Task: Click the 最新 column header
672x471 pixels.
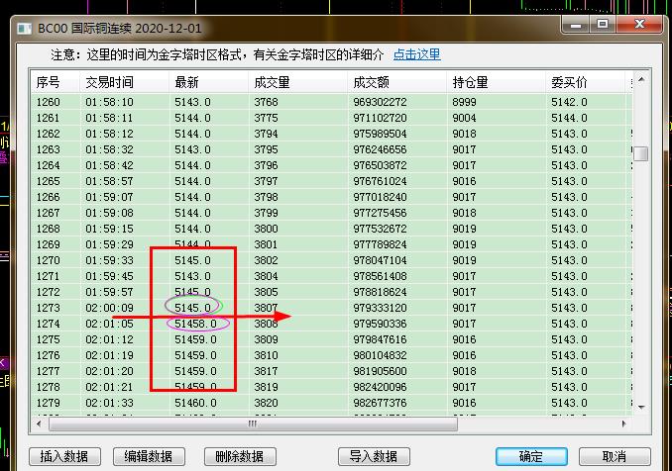Action: 209,82
